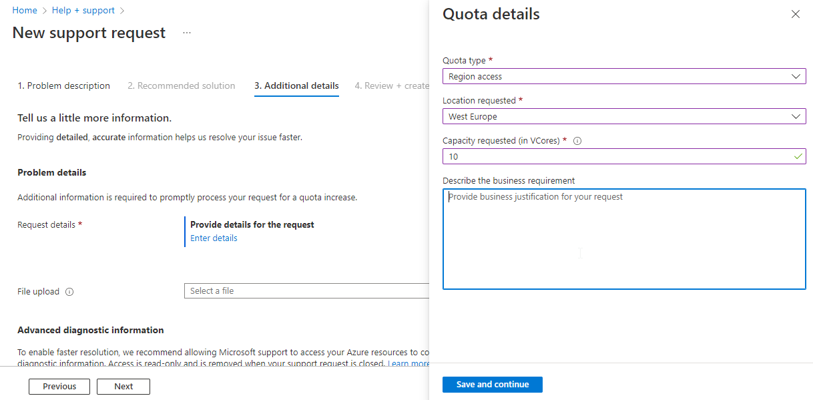
Task: Navigate to Home via the breadcrumb
Action: pyautogui.click(x=25, y=10)
